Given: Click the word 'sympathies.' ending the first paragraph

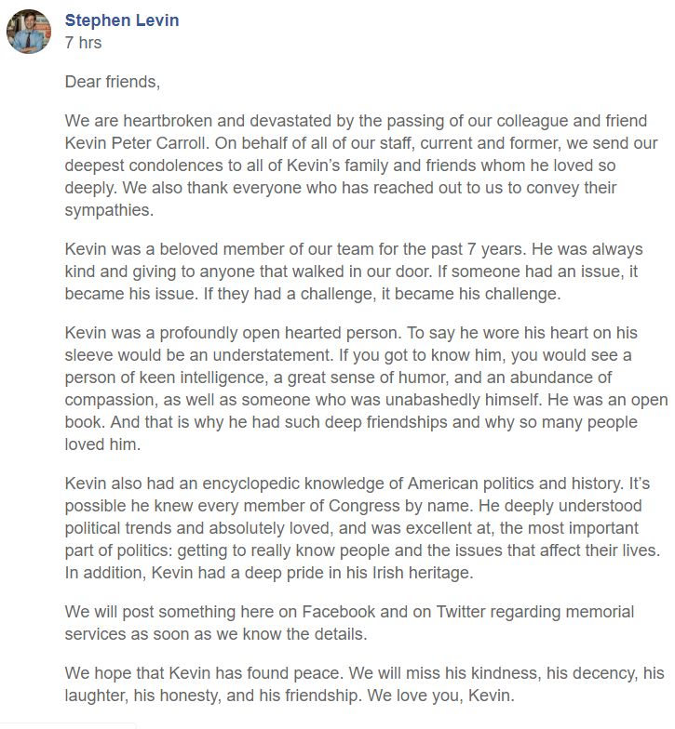Looking at the screenshot, I should (x=109, y=210).
